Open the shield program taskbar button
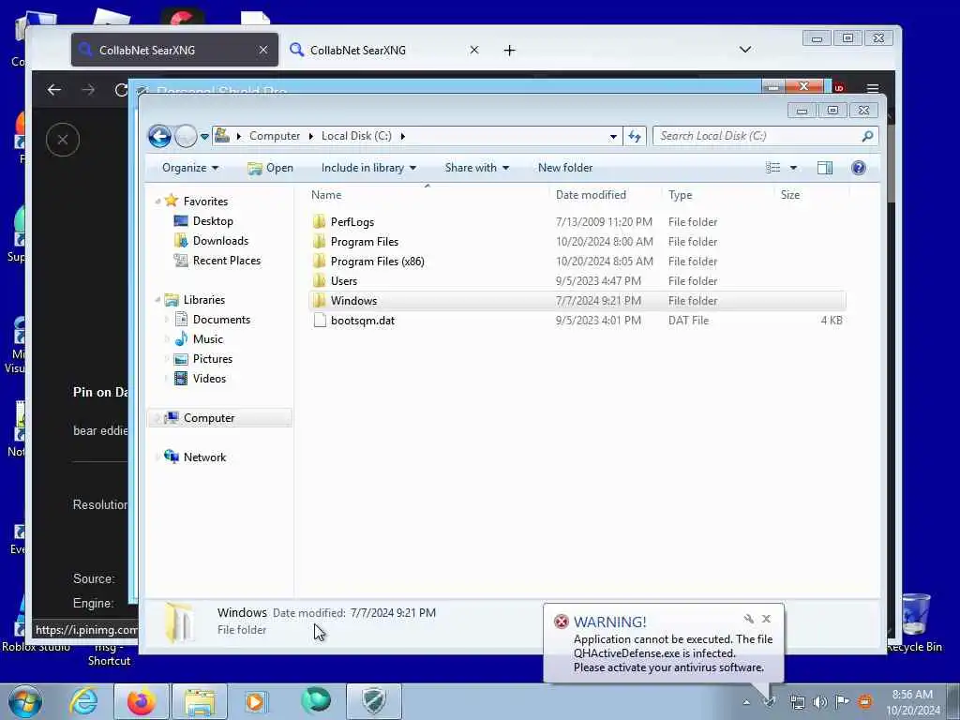 374,701
